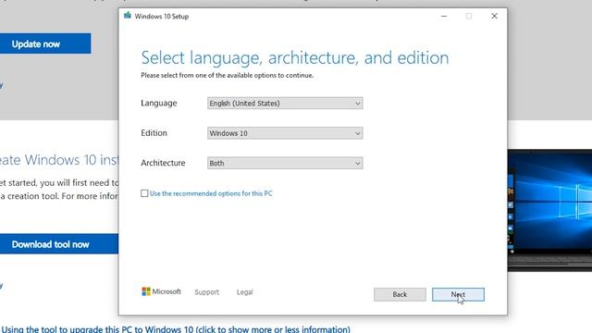The width and height of the screenshot is (592, 333).
Task: Open the Language dropdown
Action: pyautogui.click(x=285, y=103)
